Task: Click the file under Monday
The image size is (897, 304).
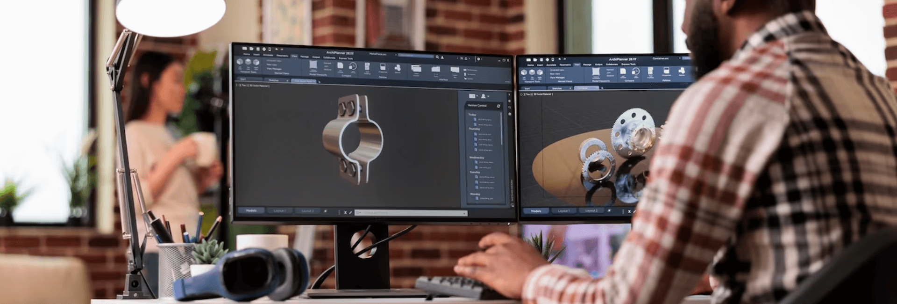Action: (x=484, y=198)
